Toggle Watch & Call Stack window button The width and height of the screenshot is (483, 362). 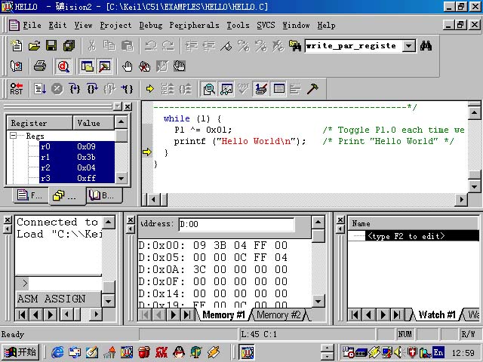pos(226,89)
